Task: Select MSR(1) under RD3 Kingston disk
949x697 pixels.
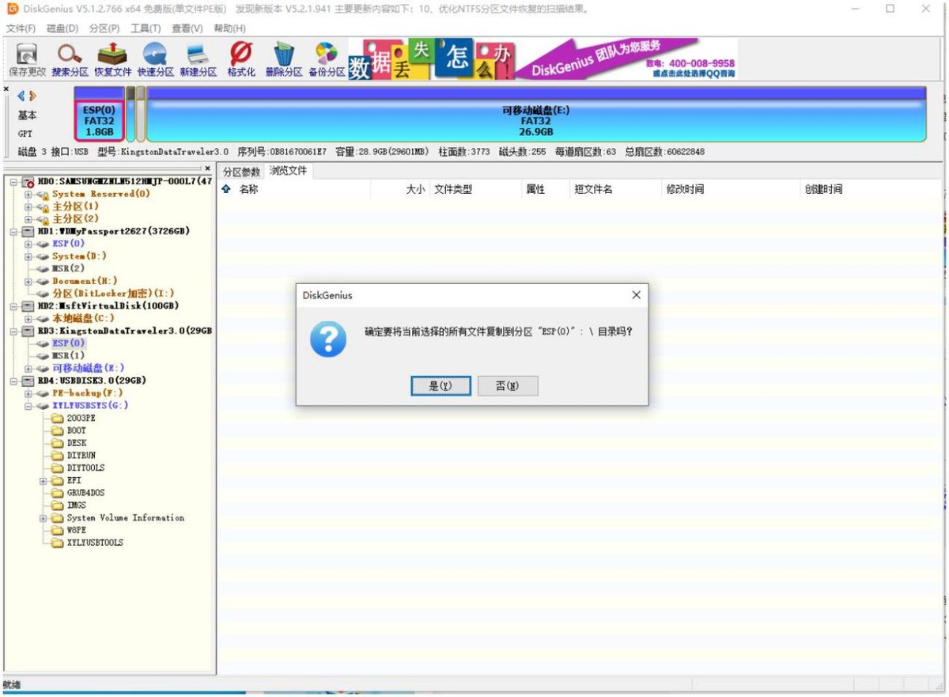Action: pos(68,356)
